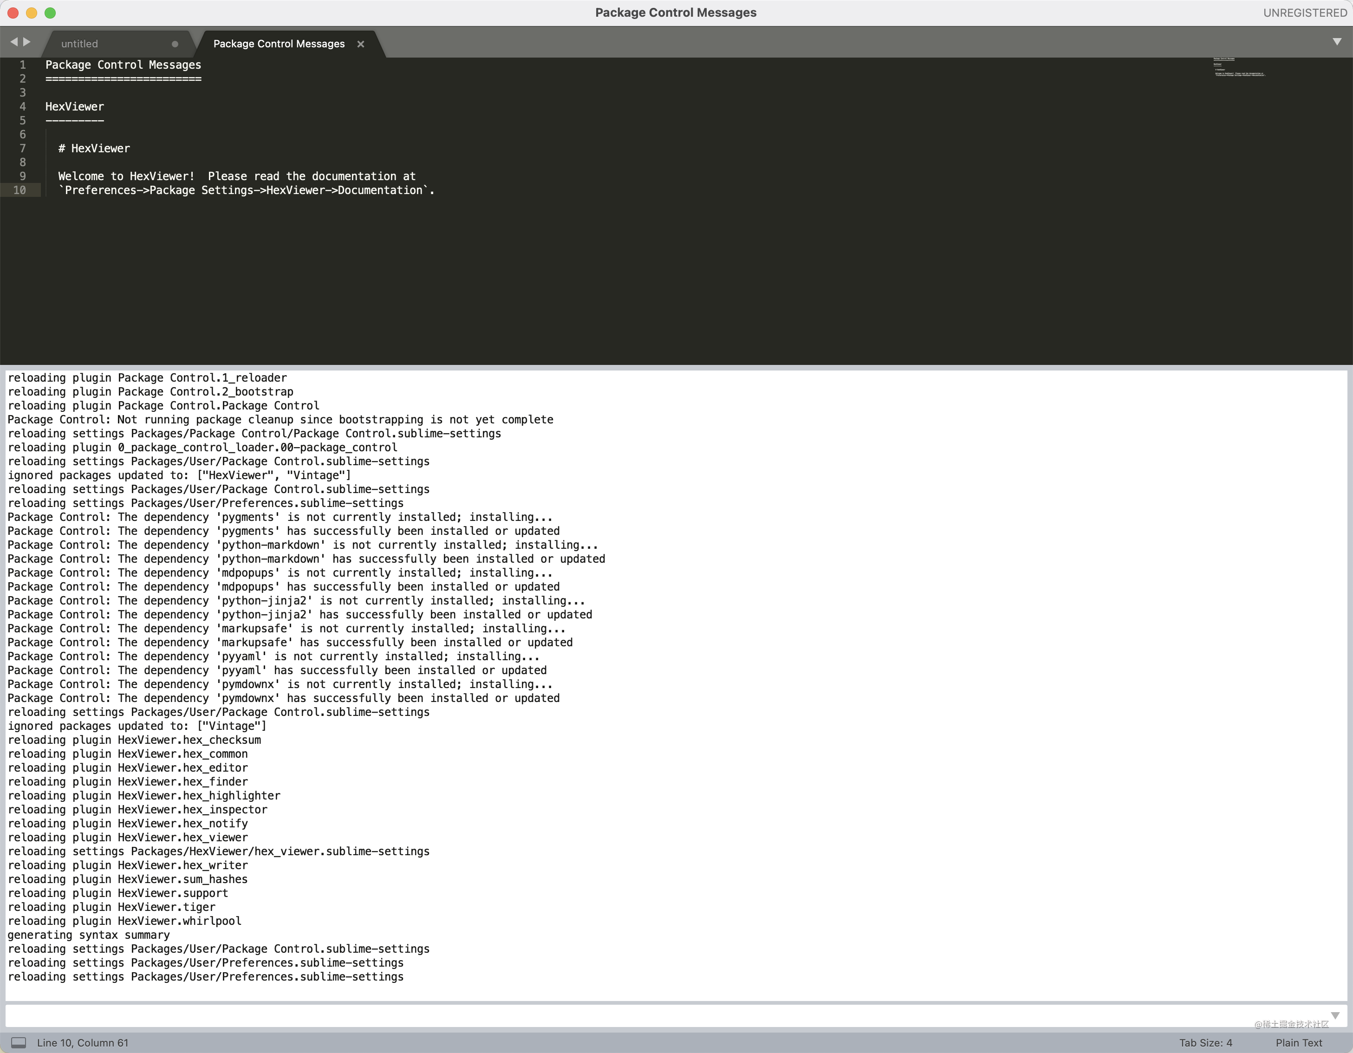Screen dimensions: 1353x1053
Task: Go to next tab with the right arrow
Action: (x=26, y=42)
